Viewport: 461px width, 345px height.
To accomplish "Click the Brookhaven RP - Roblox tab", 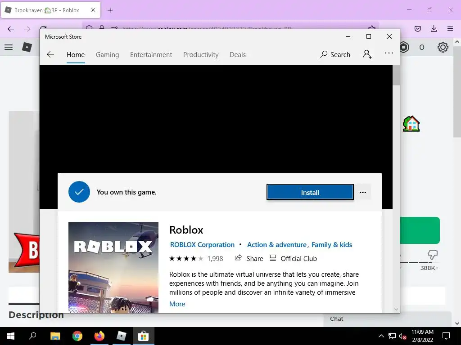I will (x=50, y=10).
